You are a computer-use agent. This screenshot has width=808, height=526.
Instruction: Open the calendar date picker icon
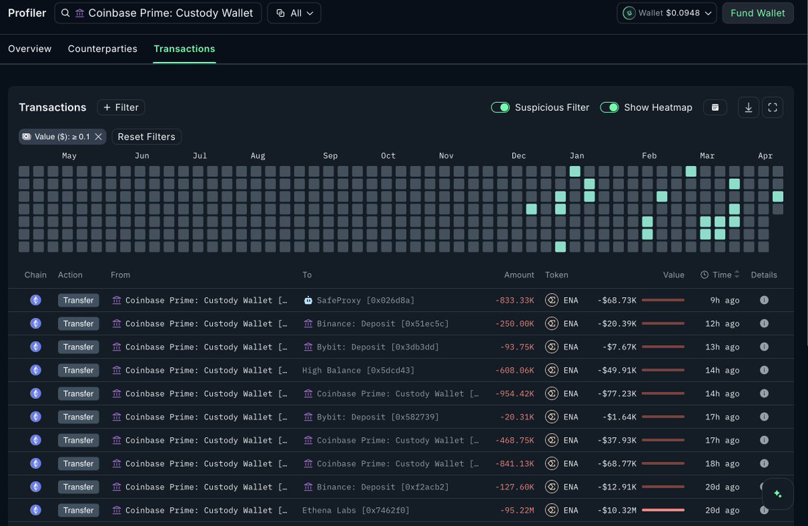click(x=715, y=108)
